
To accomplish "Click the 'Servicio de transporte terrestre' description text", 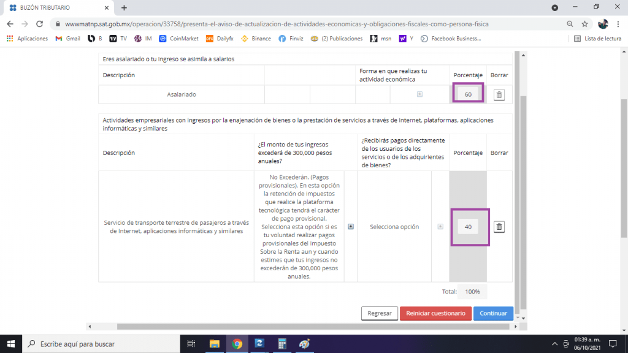I will 176,227.
